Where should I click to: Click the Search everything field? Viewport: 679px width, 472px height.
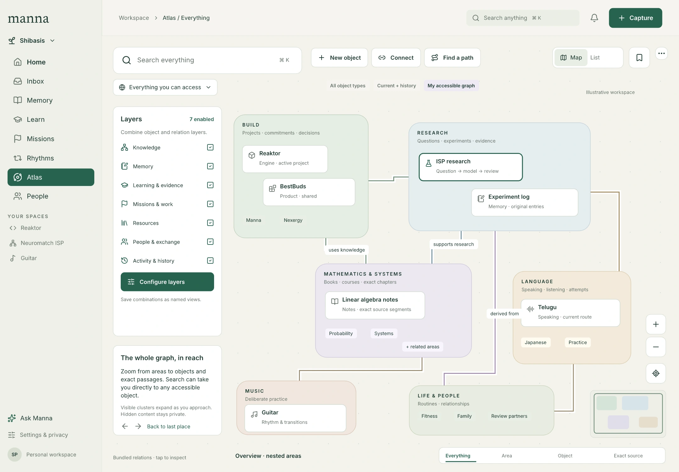(x=207, y=60)
